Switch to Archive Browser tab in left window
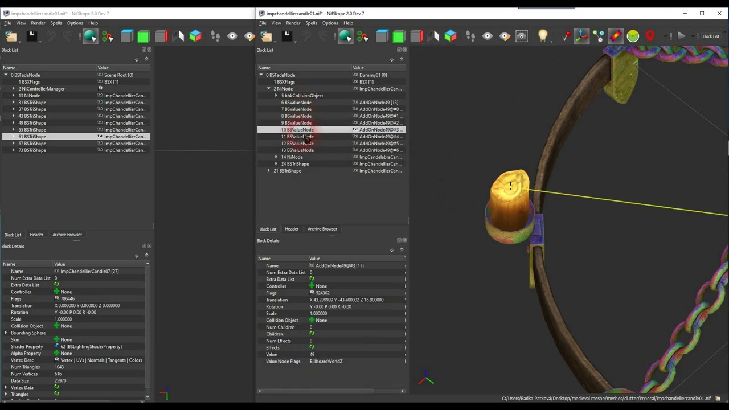 tap(67, 235)
